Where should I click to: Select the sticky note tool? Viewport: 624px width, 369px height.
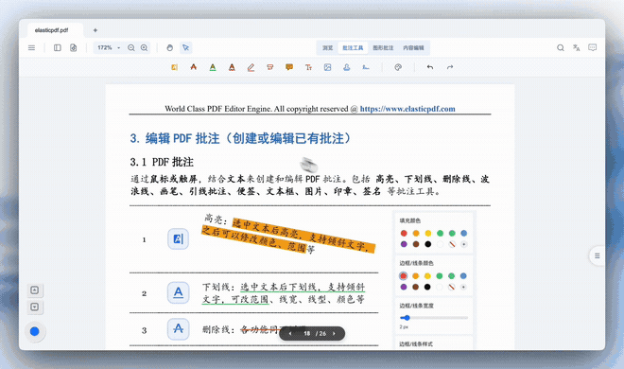pos(289,67)
